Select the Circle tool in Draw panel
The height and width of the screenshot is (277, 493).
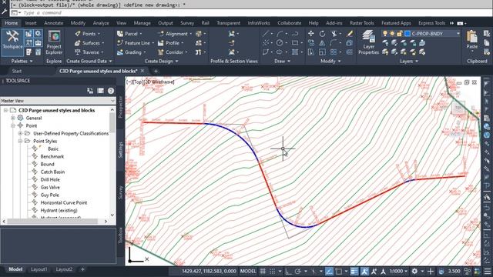pyautogui.click(x=280, y=43)
